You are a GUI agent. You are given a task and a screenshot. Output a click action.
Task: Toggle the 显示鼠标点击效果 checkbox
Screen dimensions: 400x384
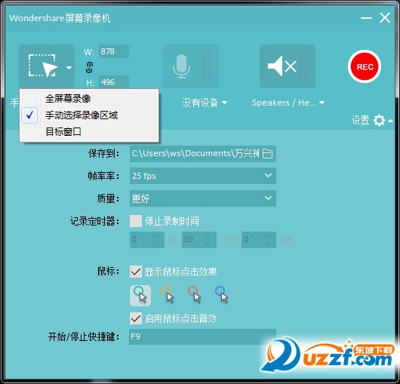coord(136,272)
